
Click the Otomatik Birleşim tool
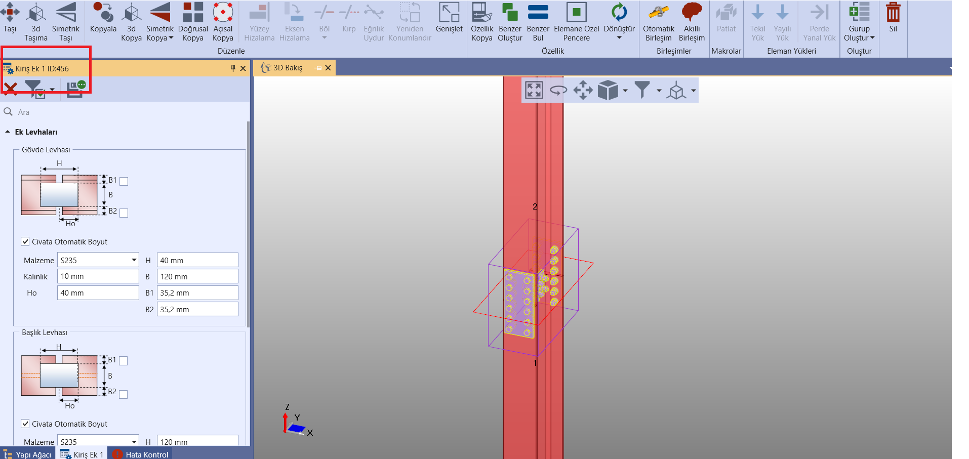(x=658, y=13)
